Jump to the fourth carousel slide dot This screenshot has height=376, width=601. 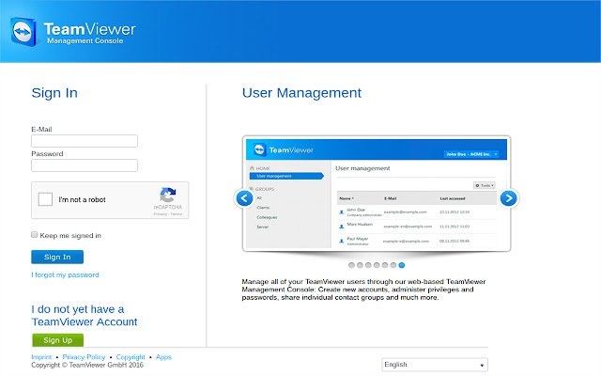(377, 265)
